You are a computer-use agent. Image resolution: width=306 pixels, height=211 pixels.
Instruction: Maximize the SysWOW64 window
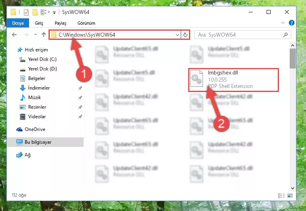[269, 12]
